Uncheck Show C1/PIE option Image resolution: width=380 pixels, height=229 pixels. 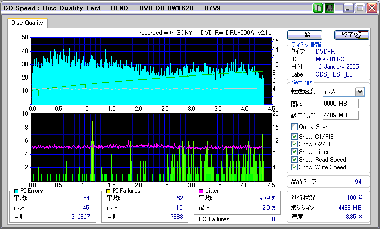click(294, 136)
